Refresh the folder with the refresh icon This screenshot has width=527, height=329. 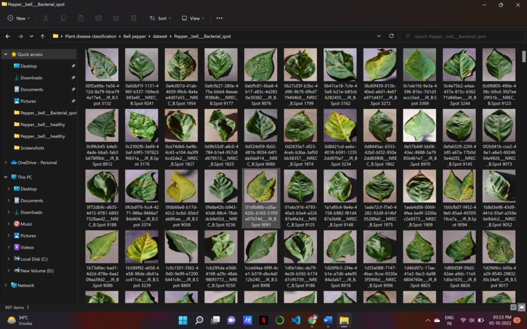tap(391, 36)
